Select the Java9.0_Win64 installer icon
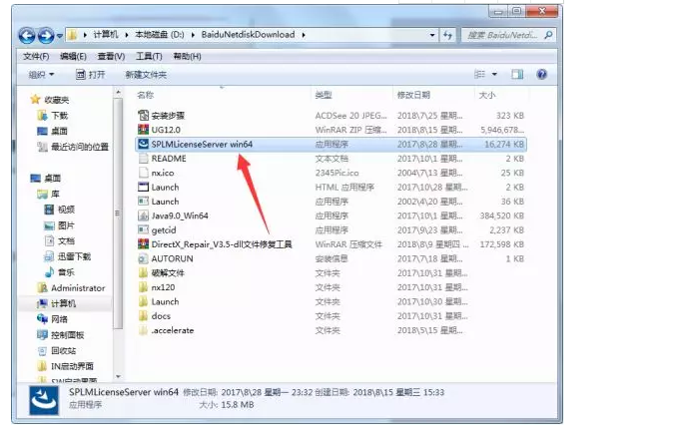 [143, 215]
